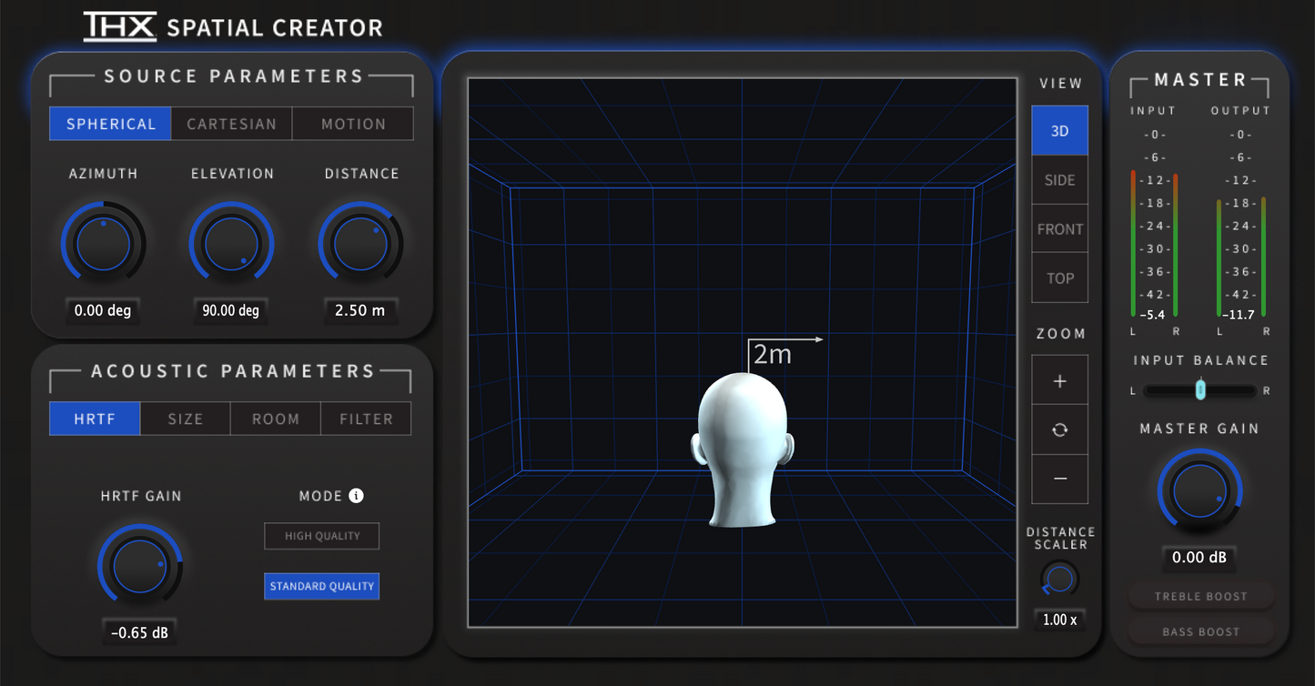Click the Standard Quality button
Image resolution: width=1315 pixels, height=686 pixels.
click(321, 586)
